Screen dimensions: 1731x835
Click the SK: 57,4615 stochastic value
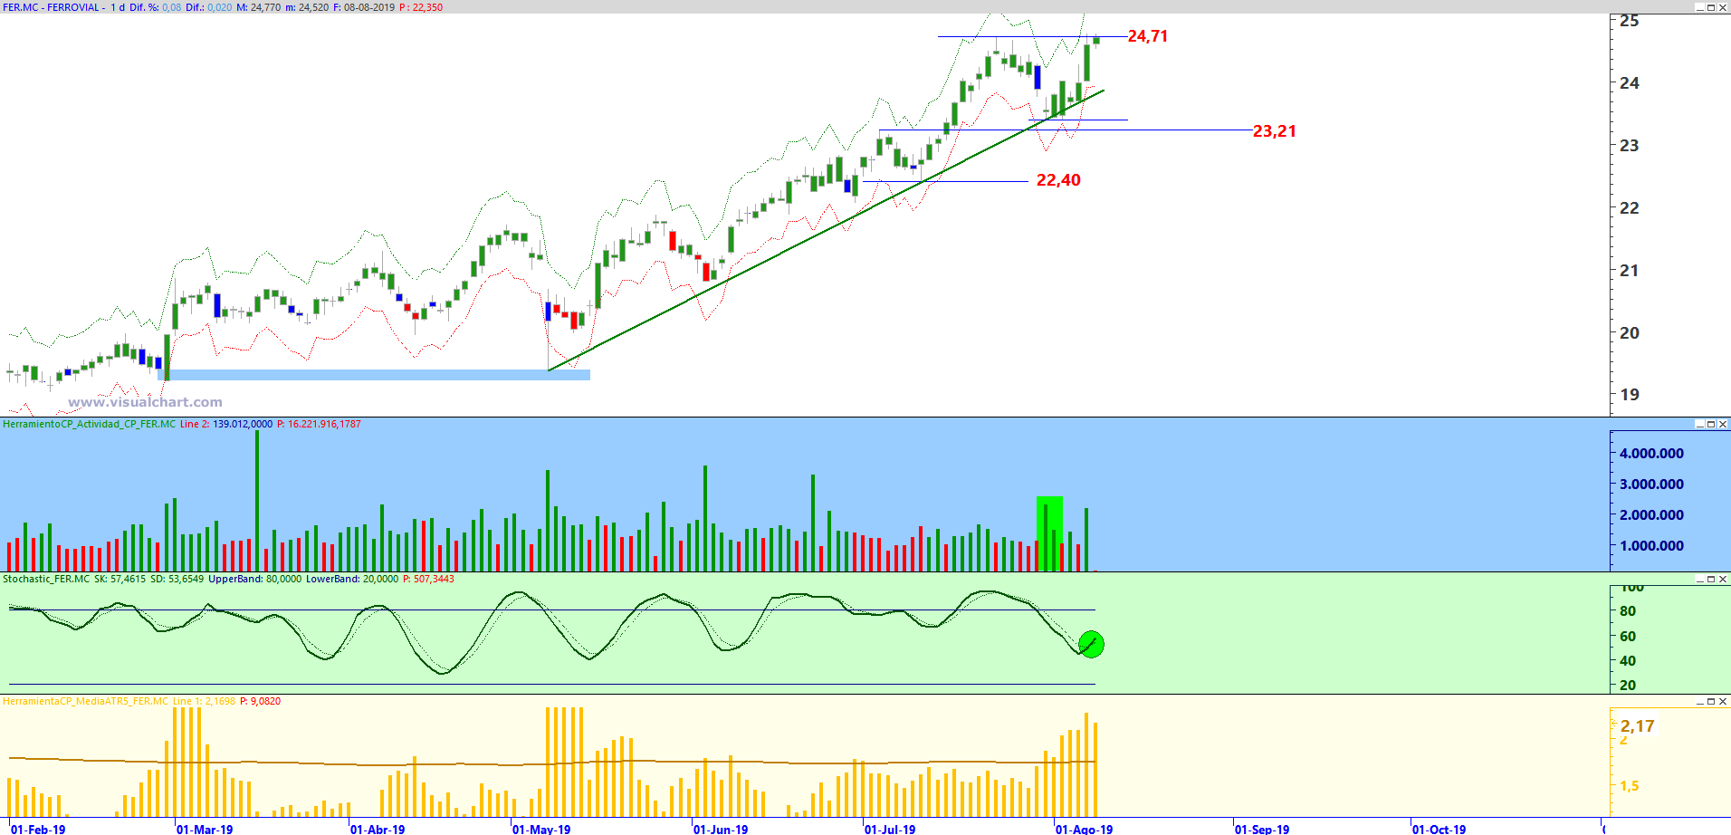[120, 579]
